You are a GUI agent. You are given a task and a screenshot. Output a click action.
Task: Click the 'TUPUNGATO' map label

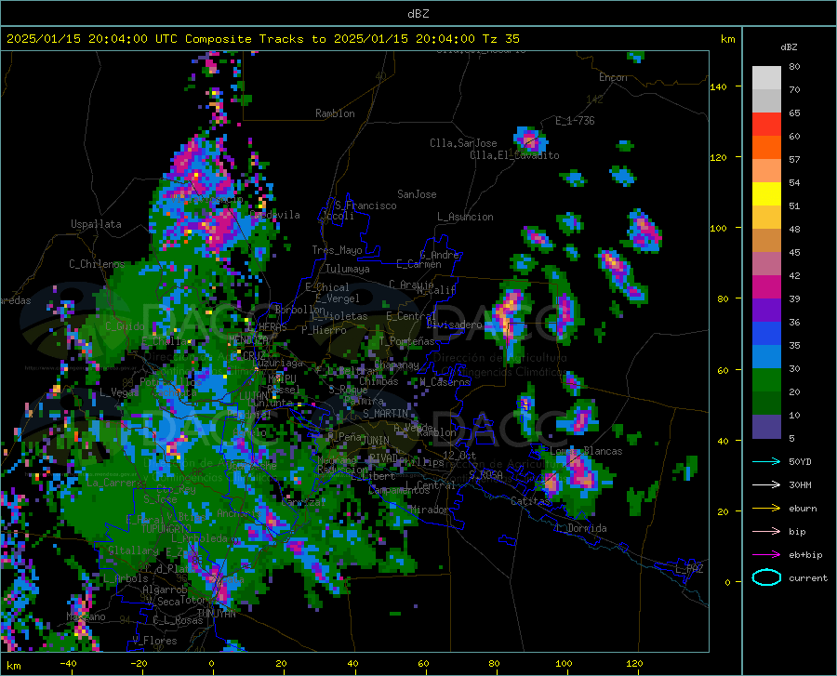click(166, 529)
